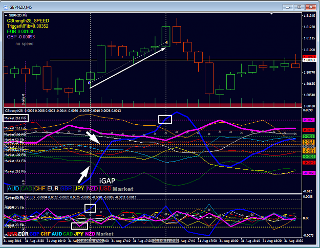Click the gray Market label in the CStrength28 legend
Viewport: 320px width, 248px height.
point(123,189)
